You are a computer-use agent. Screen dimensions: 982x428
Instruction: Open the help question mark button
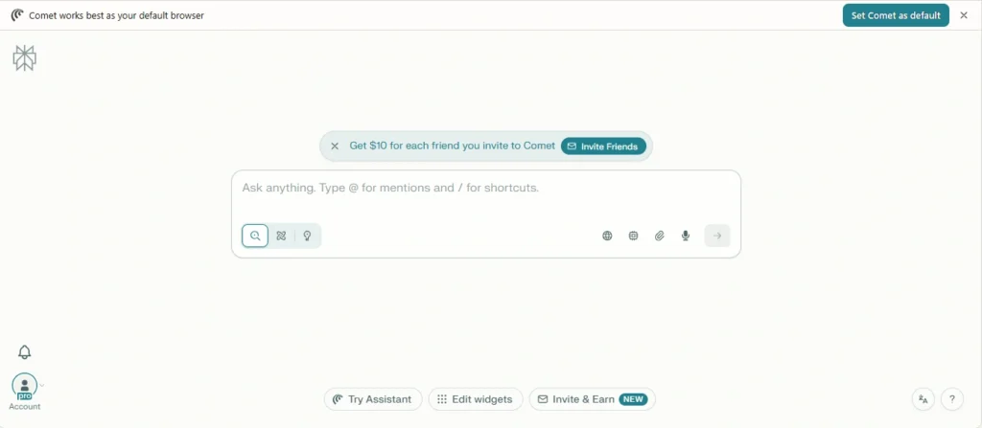click(952, 398)
